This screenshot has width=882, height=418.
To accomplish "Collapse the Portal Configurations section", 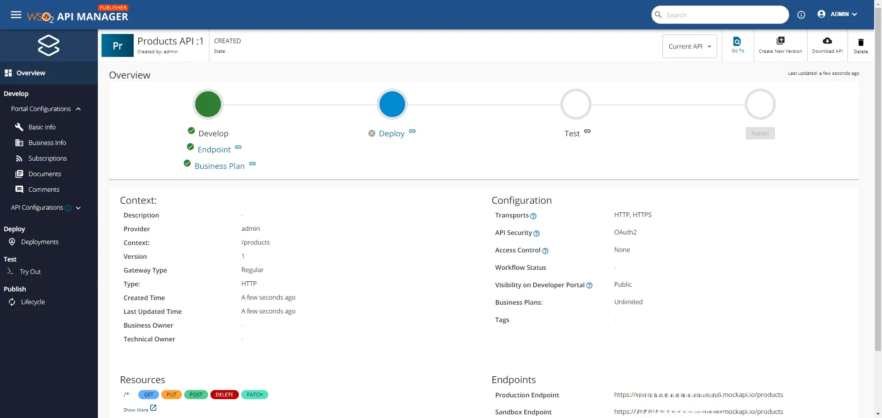I will [x=78, y=109].
